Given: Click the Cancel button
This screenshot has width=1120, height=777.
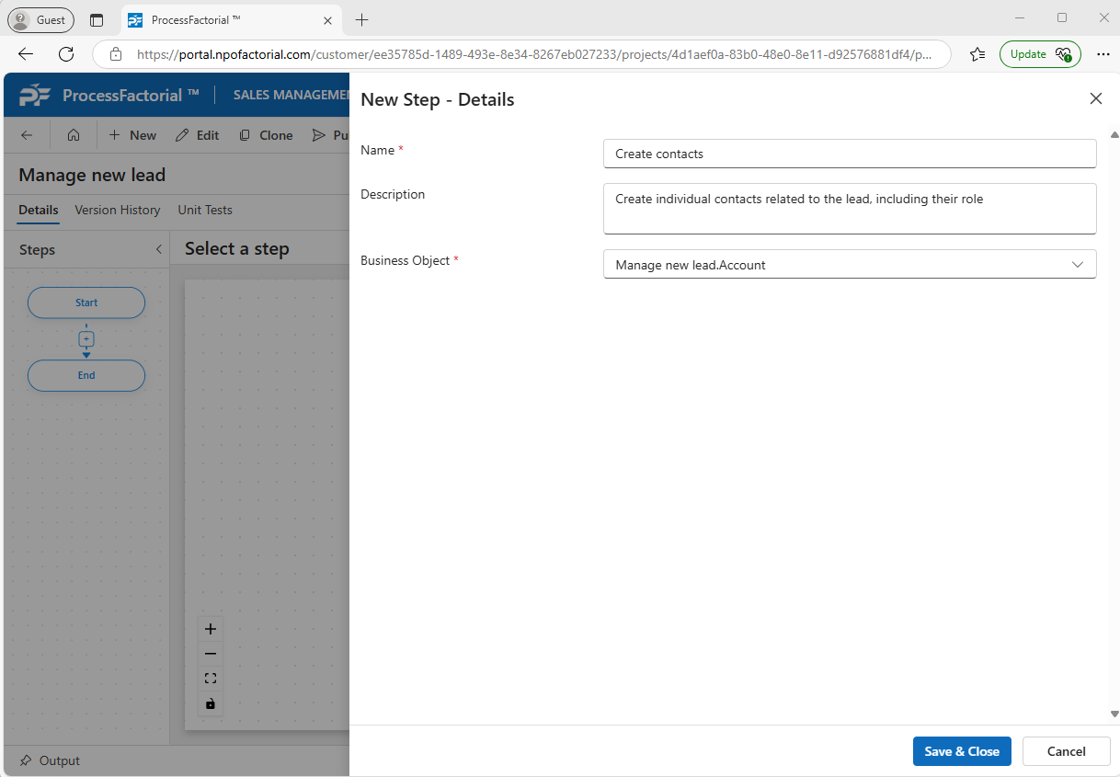Looking at the screenshot, I should (x=1066, y=751).
